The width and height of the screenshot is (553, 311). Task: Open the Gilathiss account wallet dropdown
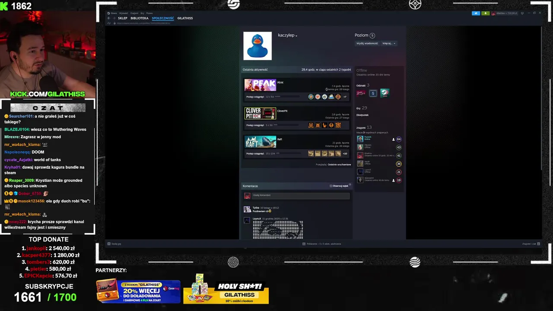(x=505, y=13)
